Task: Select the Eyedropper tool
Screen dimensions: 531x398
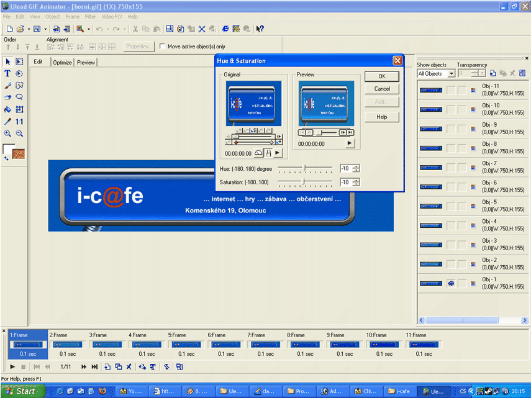Action: point(8,121)
